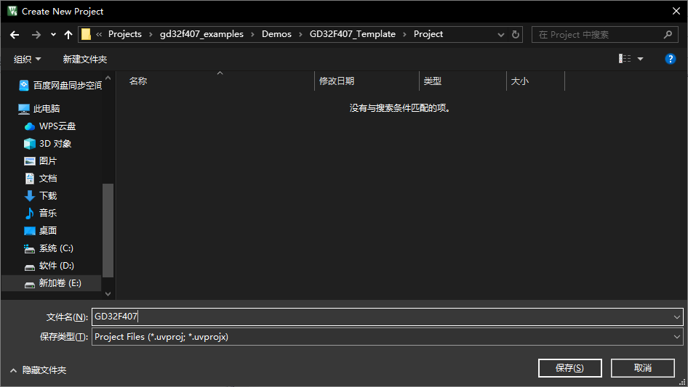Image resolution: width=688 pixels, height=387 pixels.
Task: Open the 桌面 folder in sidebar
Action: [41, 231]
